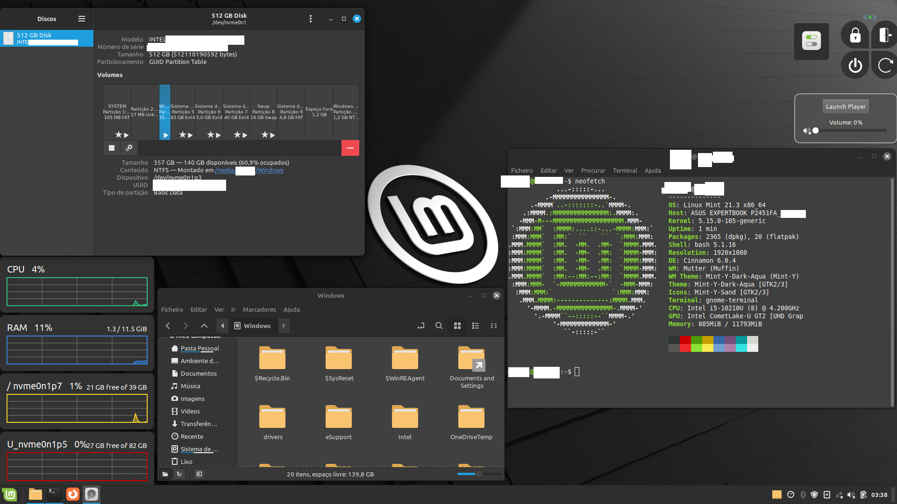
Task: Open Discos hamburger application menu
Action: coord(82,19)
